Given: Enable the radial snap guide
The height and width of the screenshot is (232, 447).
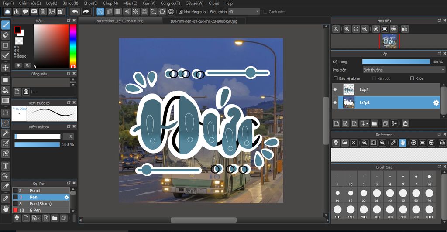Looking at the screenshot, I should tap(136, 12).
